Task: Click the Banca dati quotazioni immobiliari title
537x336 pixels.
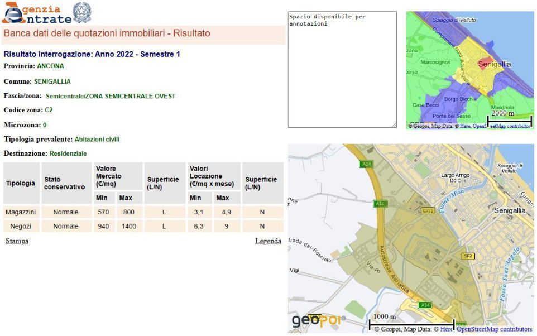Action: [107, 33]
